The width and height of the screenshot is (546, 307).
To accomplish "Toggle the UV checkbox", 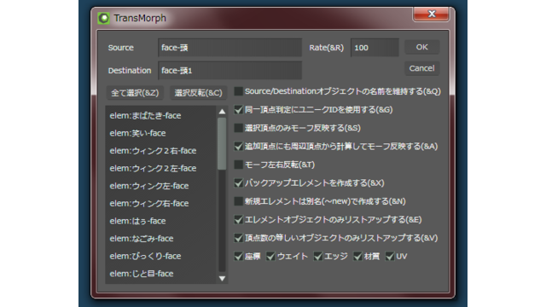I will (x=390, y=257).
